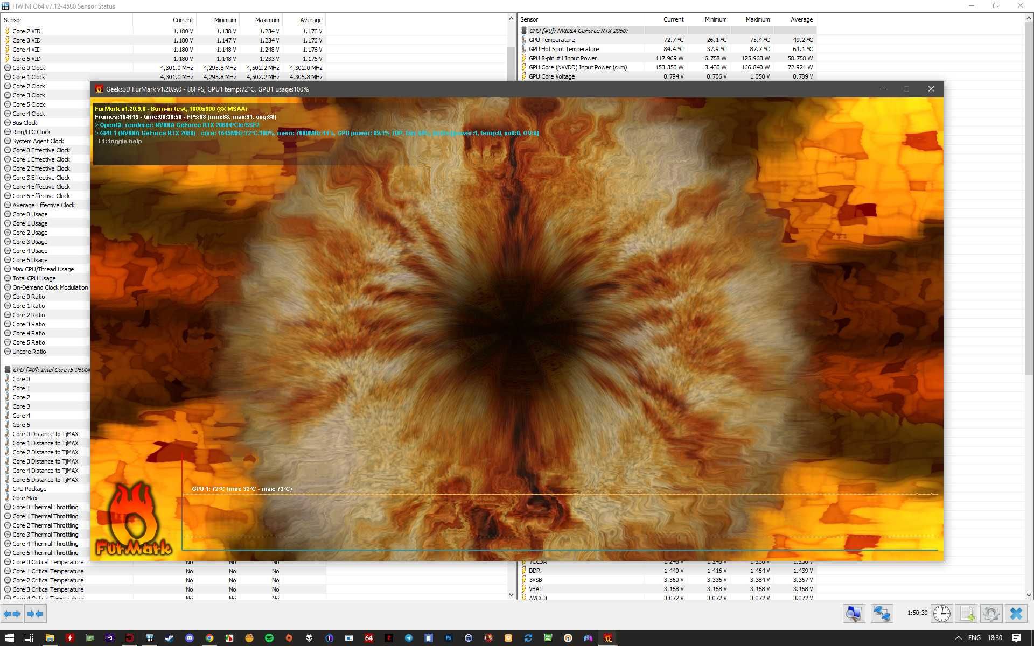
Task: Click the left panel Current column header
Action: (x=165, y=20)
